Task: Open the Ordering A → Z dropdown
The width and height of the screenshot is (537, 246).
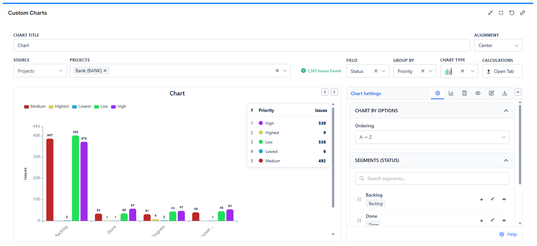Action: click(x=432, y=137)
